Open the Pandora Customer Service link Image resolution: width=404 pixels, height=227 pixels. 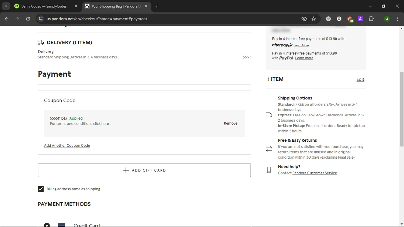coord(315,173)
